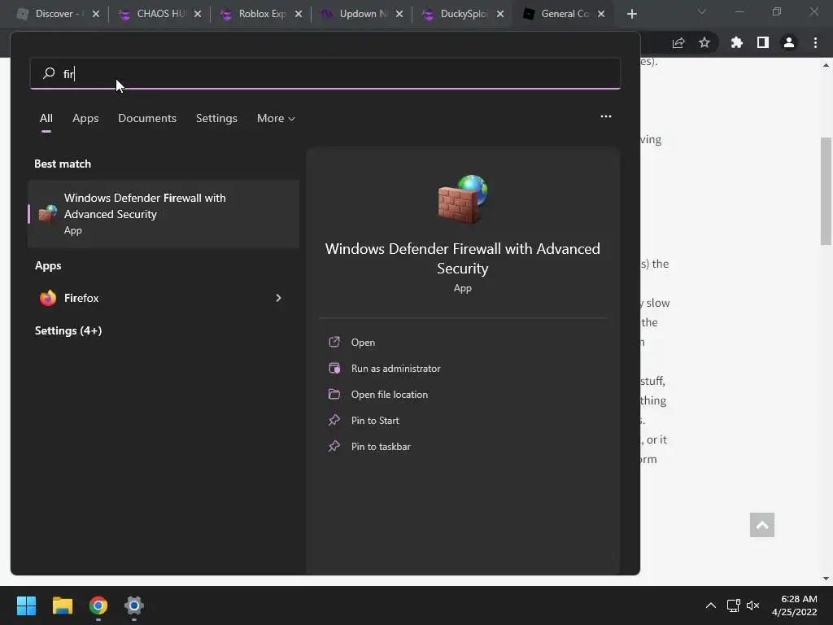Click the pin icon beside Pin to Start
The height and width of the screenshot is (625, 833).
click(334, 420)
